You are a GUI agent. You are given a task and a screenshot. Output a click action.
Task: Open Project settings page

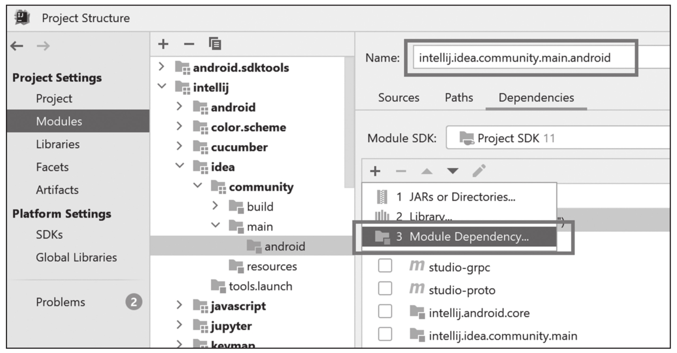pos(54,98)
